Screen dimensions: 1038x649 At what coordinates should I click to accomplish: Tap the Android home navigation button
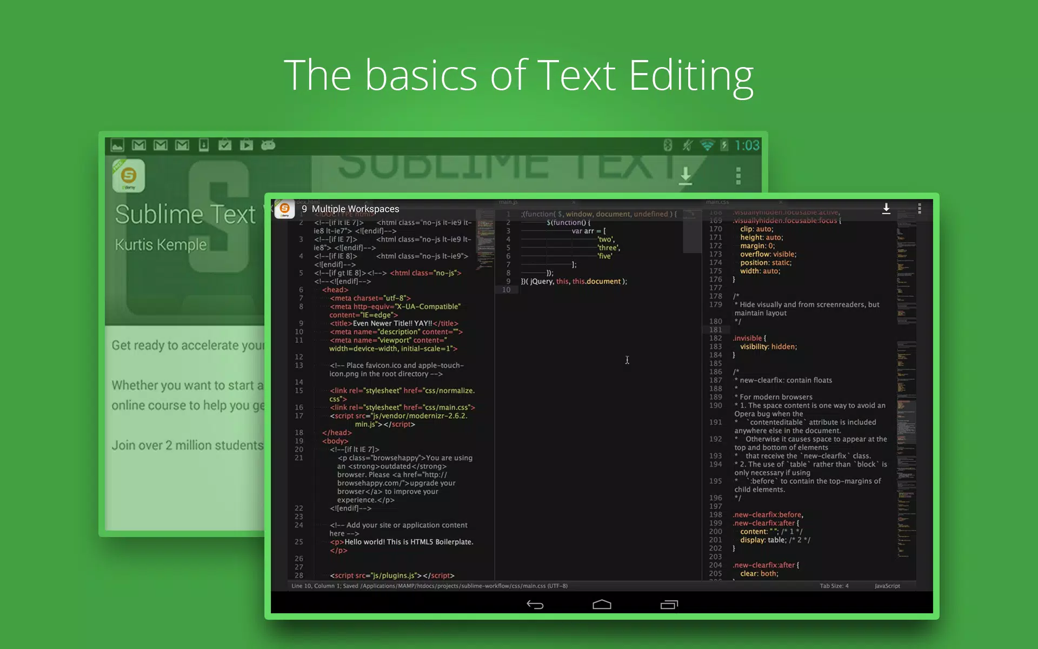coord(602,605)
